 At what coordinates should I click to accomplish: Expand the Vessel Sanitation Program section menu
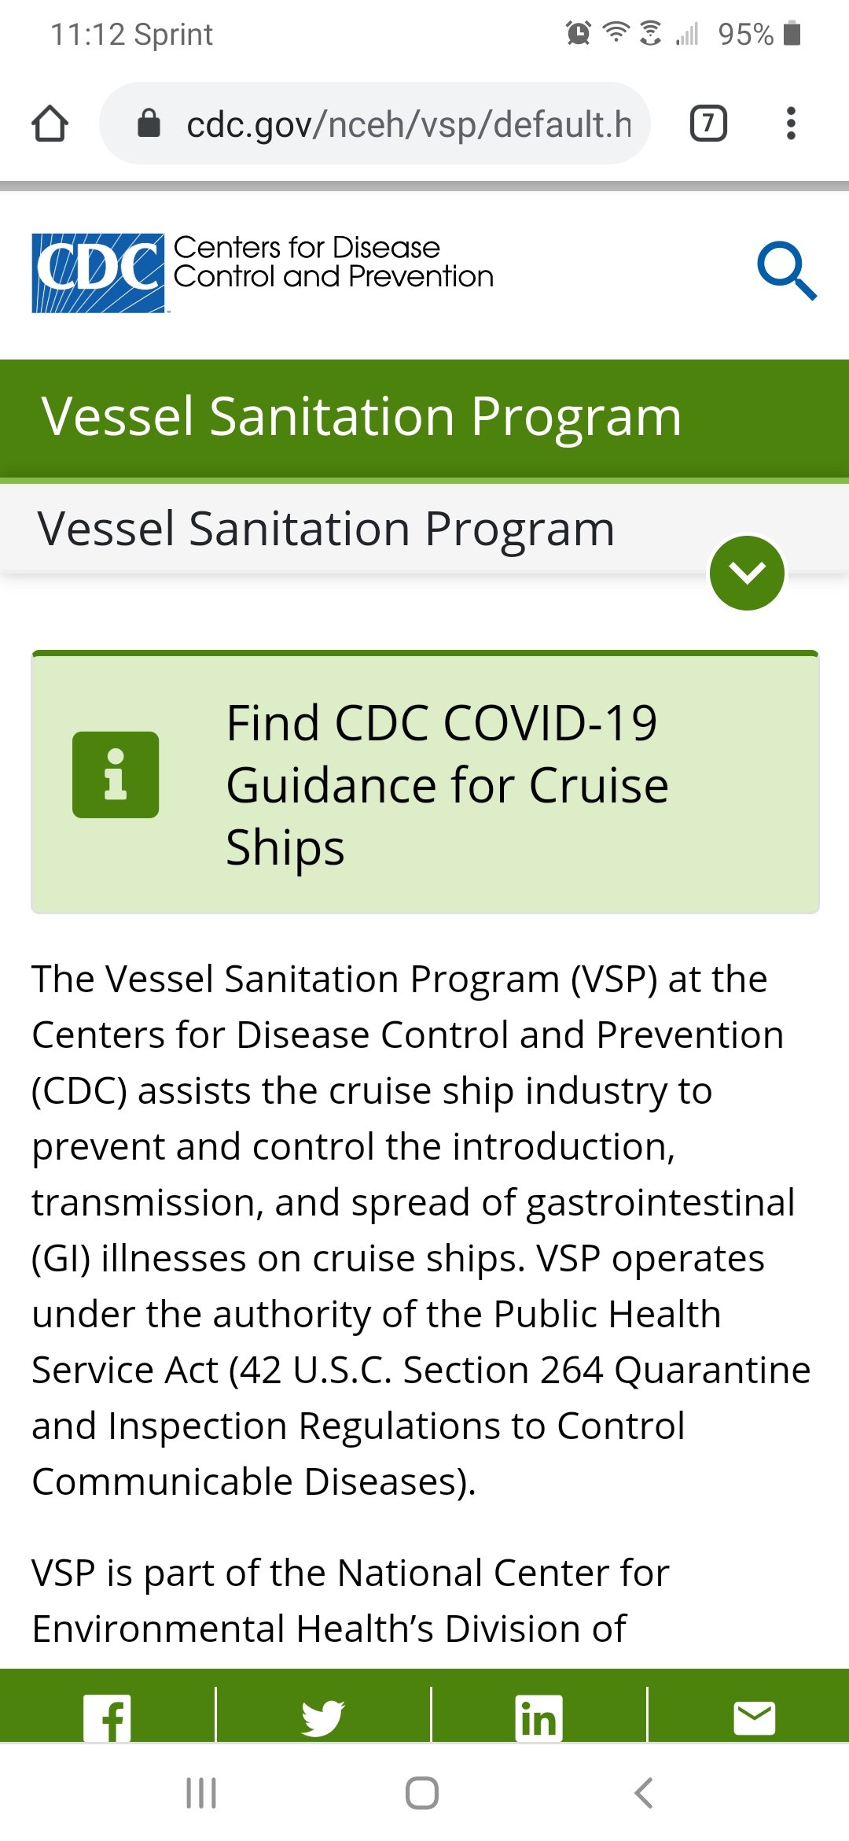coord(747,573)
